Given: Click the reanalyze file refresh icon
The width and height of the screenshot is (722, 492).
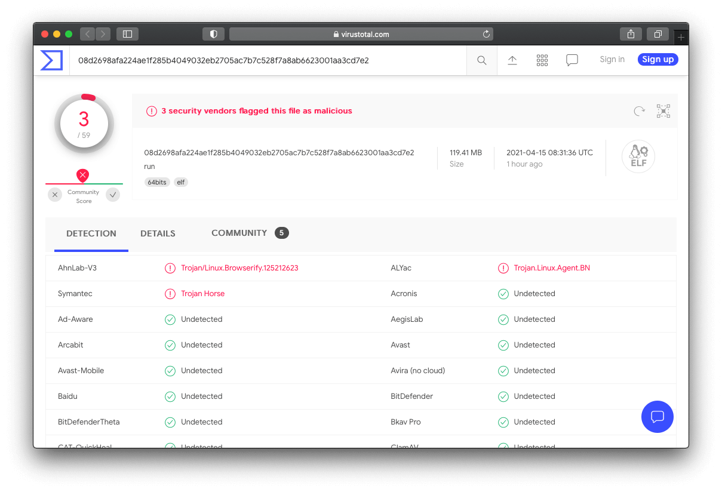Looking at the screenshot, I should pos(640,110).
